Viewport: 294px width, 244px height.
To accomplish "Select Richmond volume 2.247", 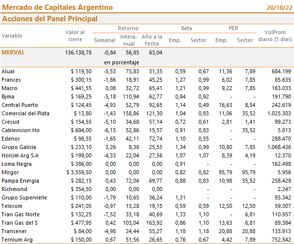I will pos(284,189).
